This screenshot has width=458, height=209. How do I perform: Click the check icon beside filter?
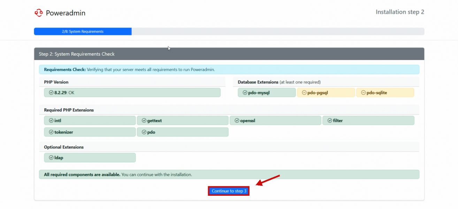[330, 121]
